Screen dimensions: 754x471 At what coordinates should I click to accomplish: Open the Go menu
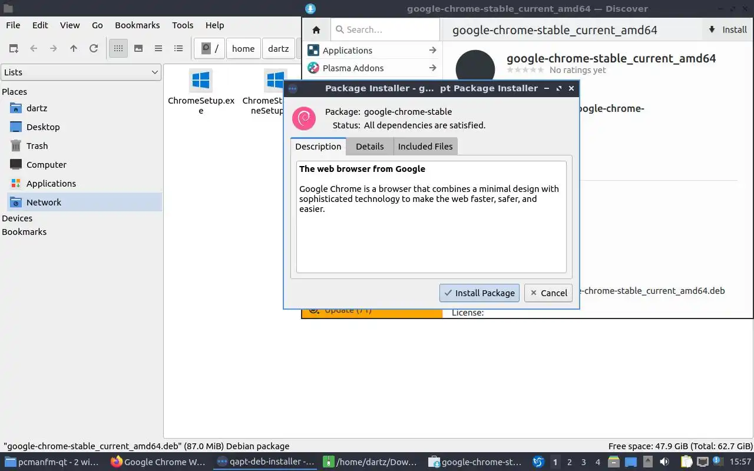click(x=97, y=25)
